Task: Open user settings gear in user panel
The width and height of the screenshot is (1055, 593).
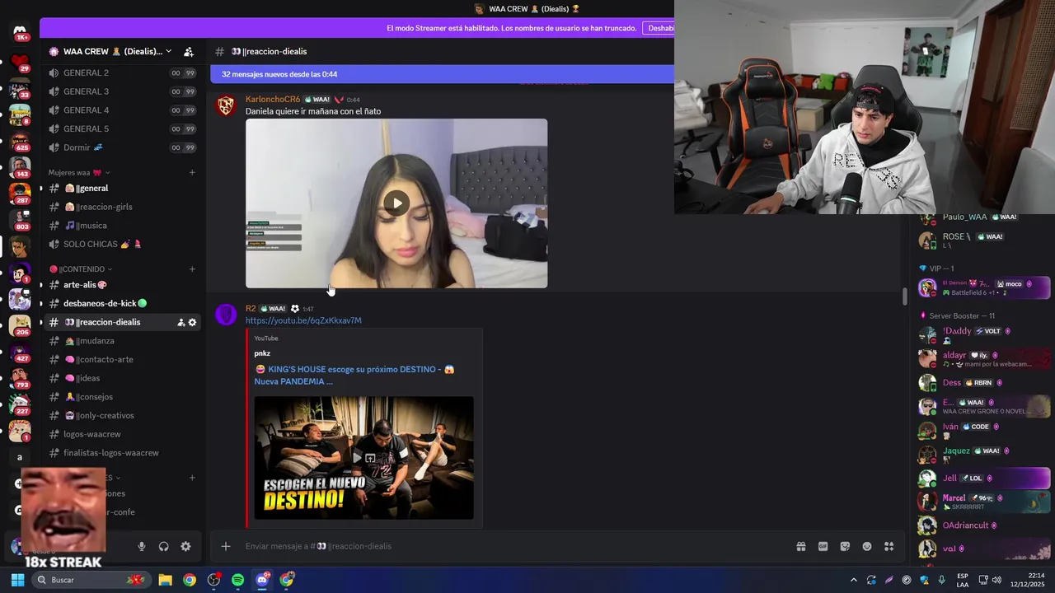Action: click(185, 546)
